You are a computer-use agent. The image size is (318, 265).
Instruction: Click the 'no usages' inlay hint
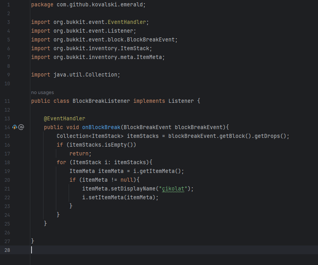42,92
